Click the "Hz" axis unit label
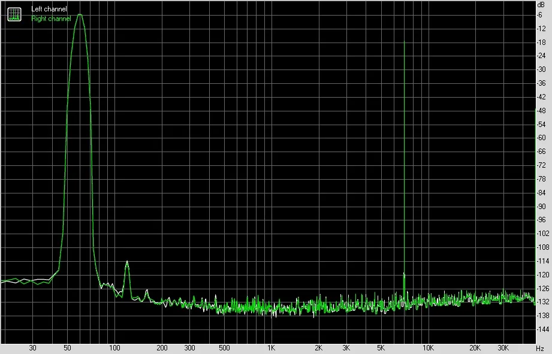Image resolution: width=552 pixels, height=354 pixels. (x=540, y=349)
